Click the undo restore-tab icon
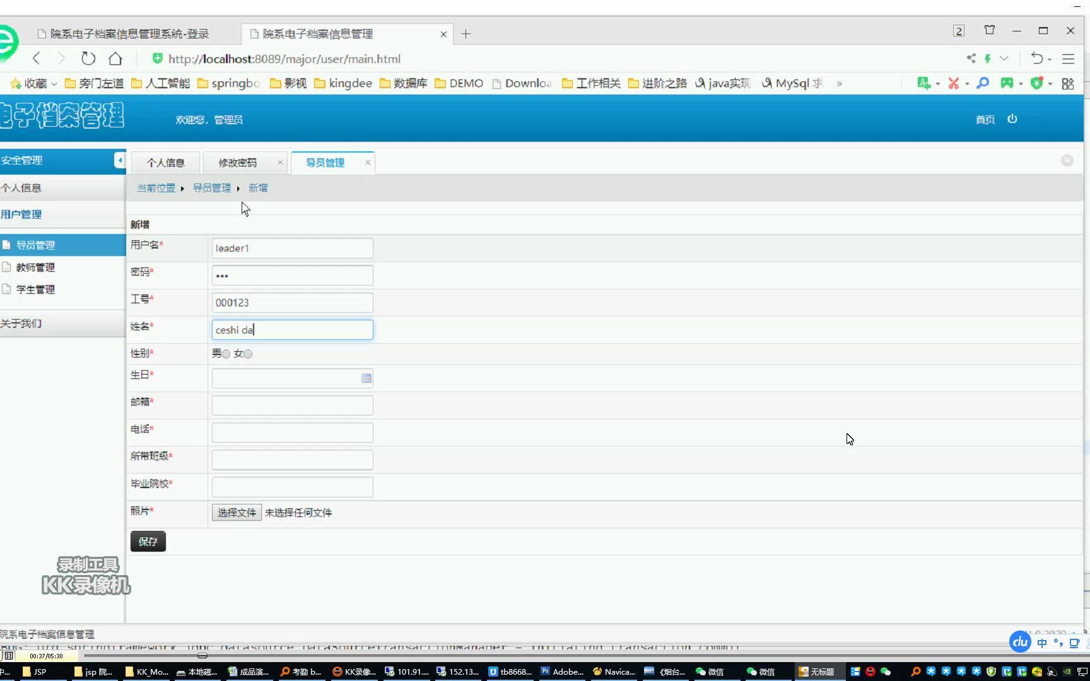 click(1036, 59)
